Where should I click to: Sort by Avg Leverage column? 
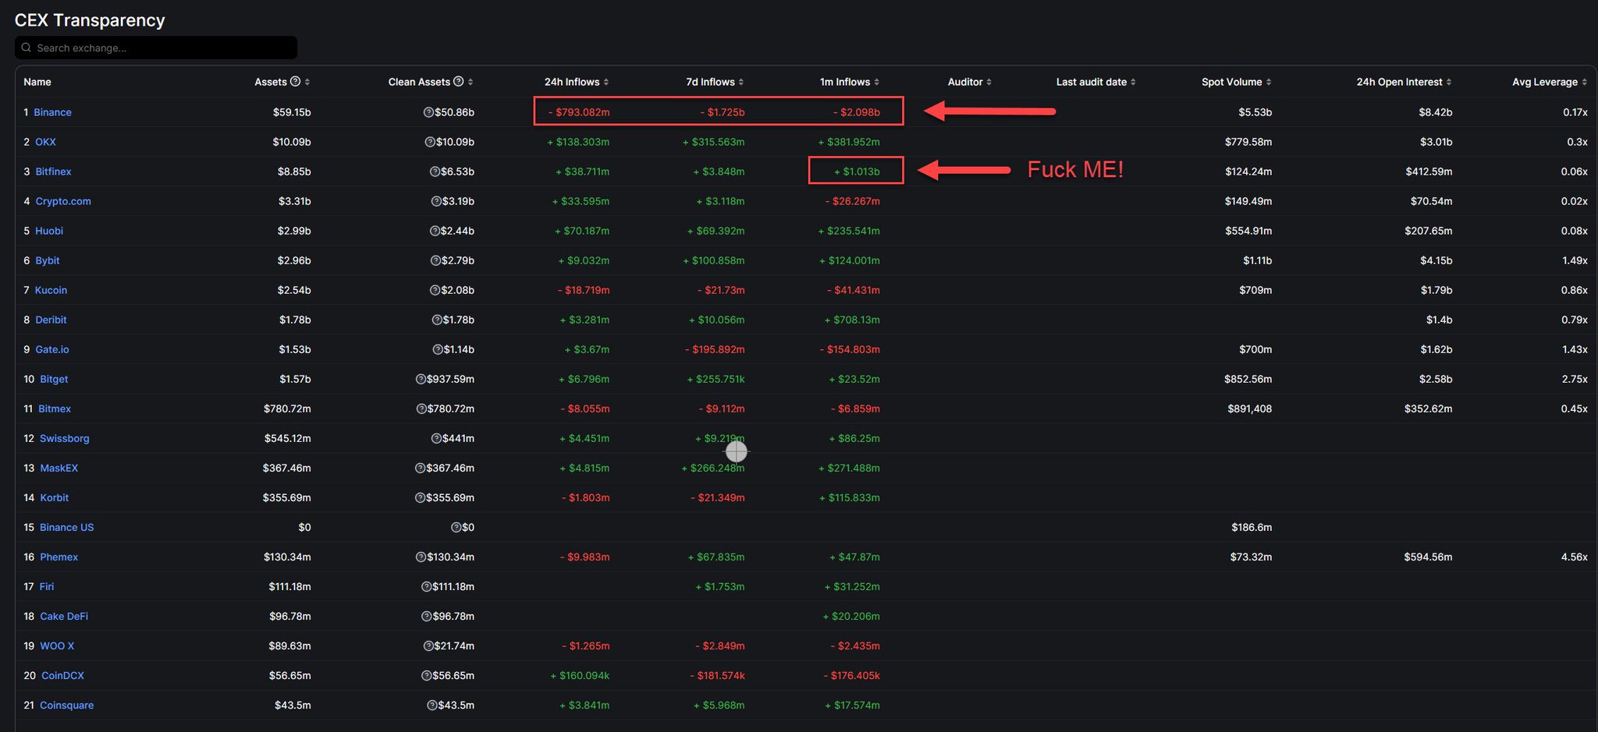point(1550,82)
